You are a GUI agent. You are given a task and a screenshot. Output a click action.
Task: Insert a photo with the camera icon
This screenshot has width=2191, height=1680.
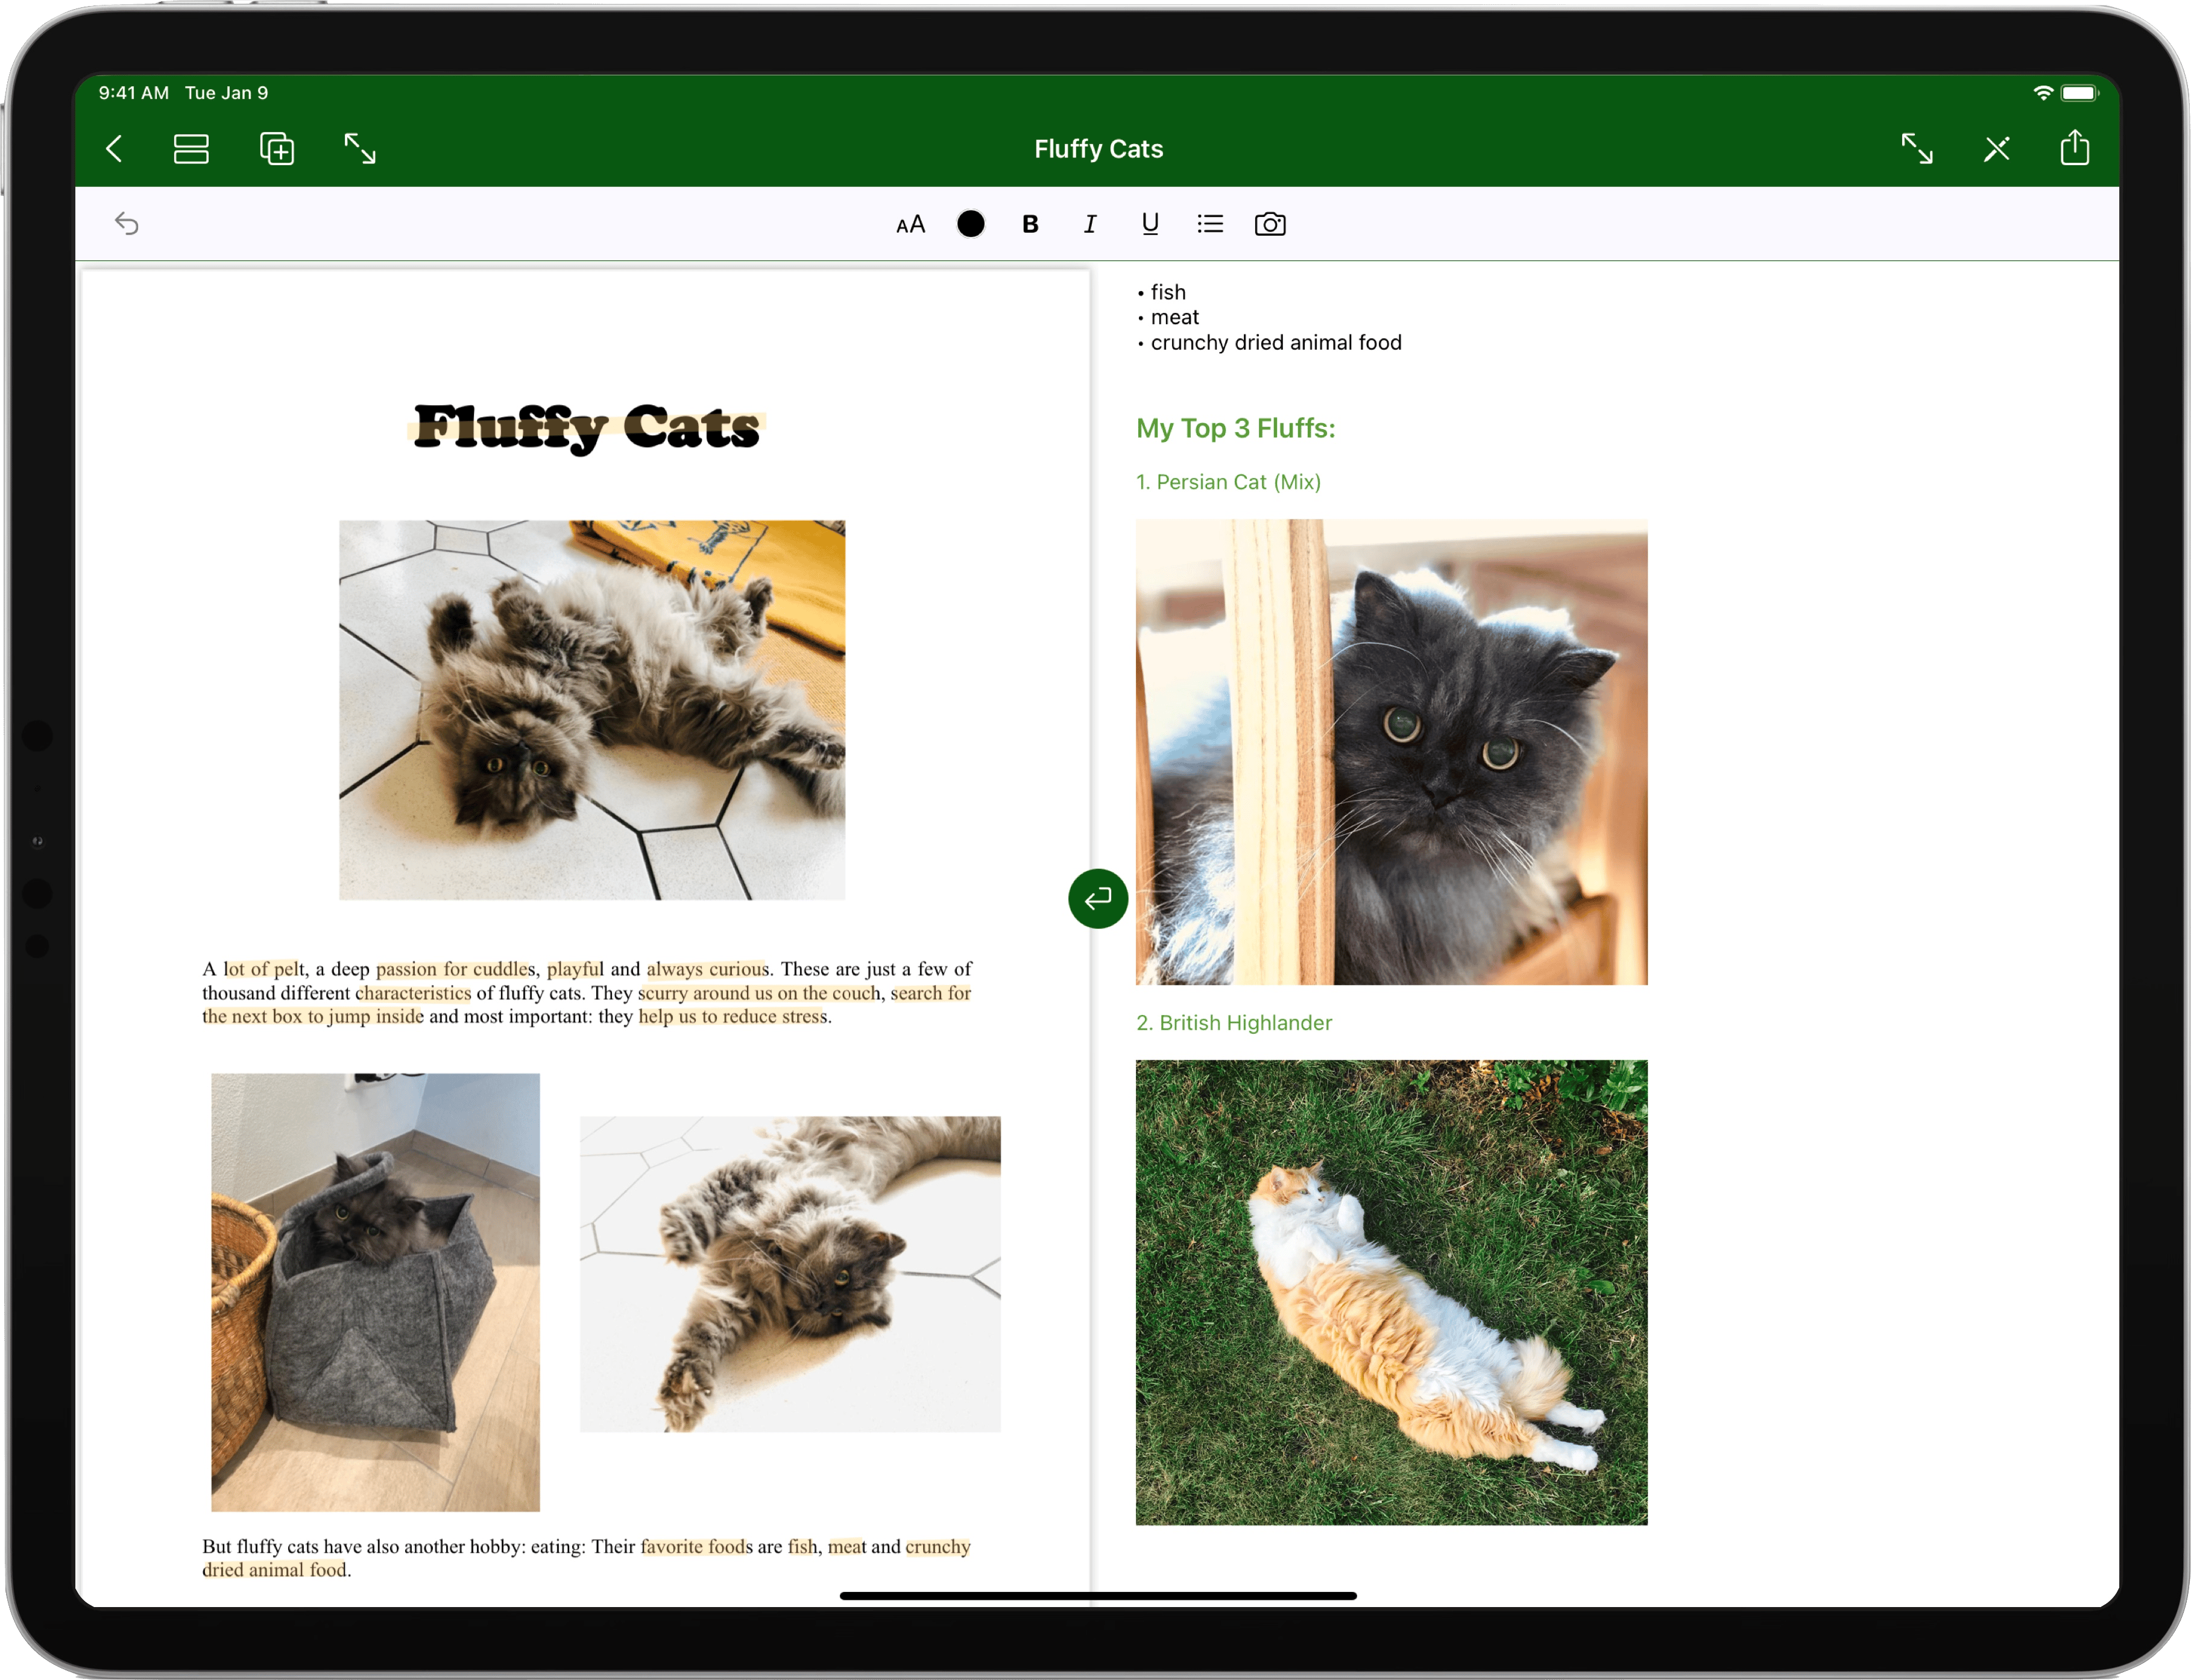tap(1270, 224)
